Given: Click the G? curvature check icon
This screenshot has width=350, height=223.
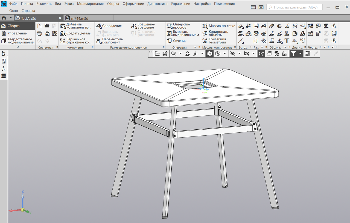Looking at the screenshot, I should [302, 41].
